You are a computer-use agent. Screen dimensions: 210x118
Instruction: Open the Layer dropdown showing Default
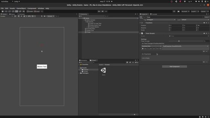pos(195,20)
